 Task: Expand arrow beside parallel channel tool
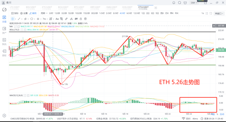[28, 19]
